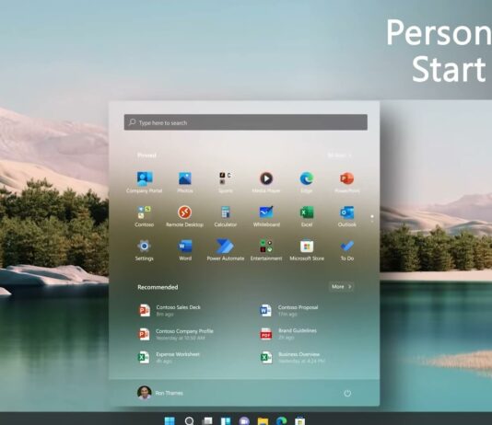Open File Explorer from the taskbar
Viewport: 492px width, 425px height.
(263, 421)
